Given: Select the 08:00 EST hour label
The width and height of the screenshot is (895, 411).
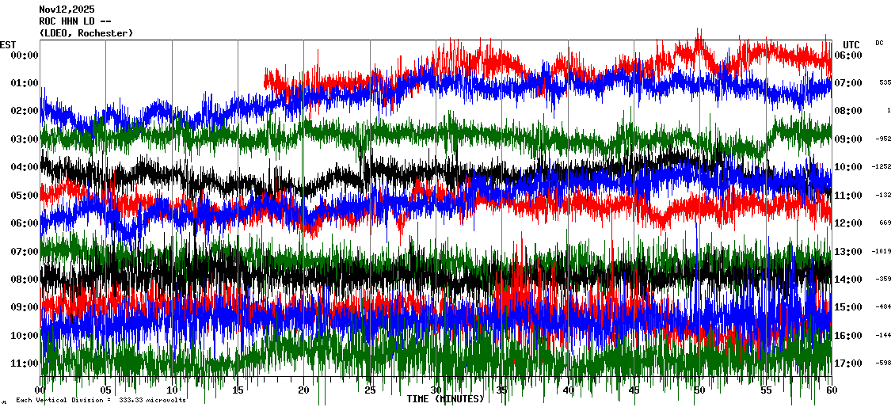Looking at the screenshot, I should [25, 280].
